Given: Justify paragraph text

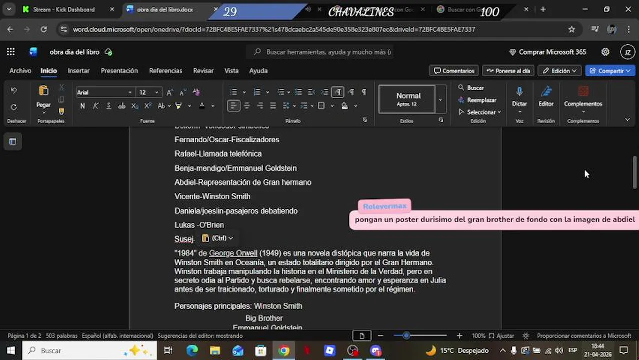Looking at the screenshot, I should 273,106.
